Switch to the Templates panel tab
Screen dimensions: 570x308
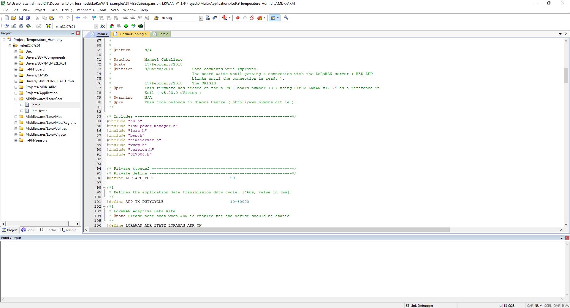pyautogui.click(x=70, y=230)
